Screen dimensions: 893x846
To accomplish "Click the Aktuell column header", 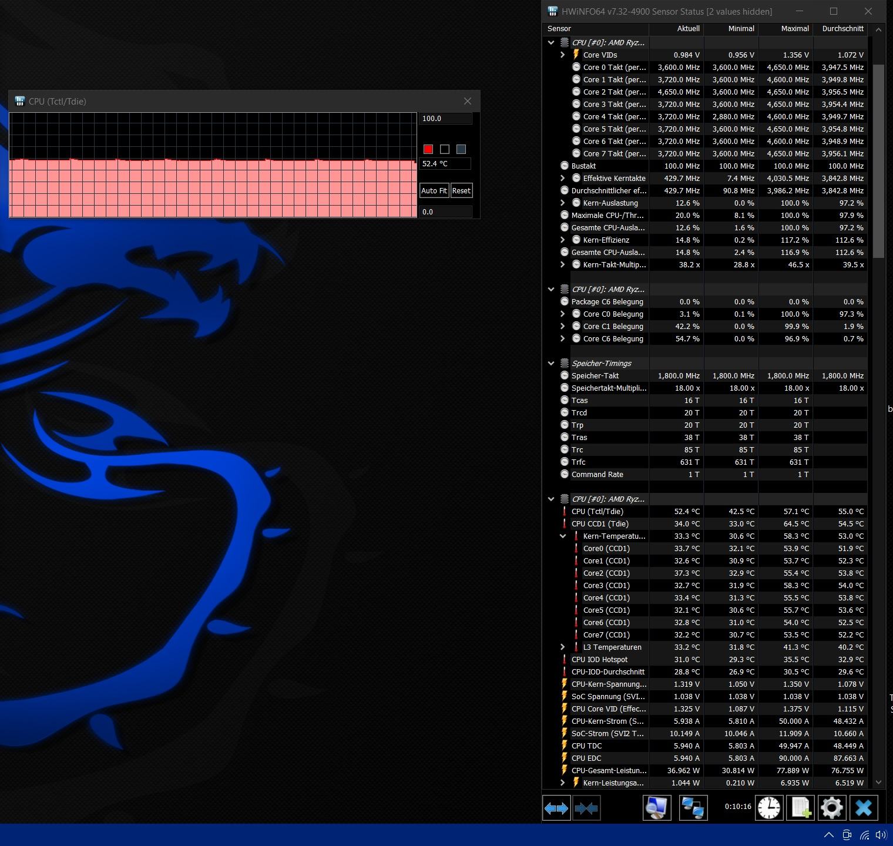I will coord(676,28).
